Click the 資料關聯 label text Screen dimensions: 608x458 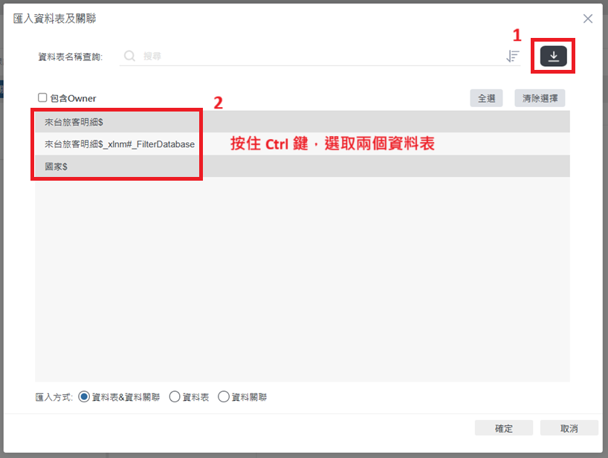[249, 397]
